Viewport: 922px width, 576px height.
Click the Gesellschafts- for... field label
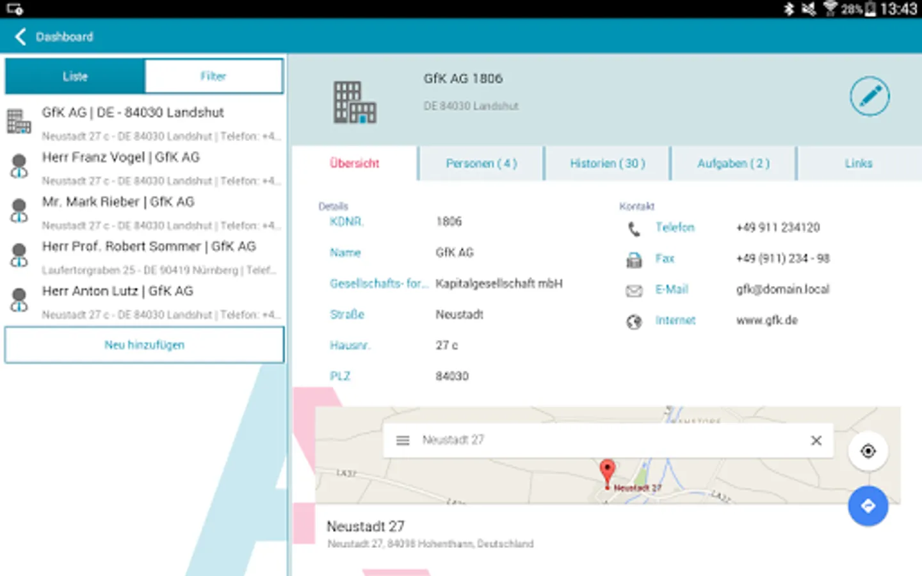coord(379,284)
